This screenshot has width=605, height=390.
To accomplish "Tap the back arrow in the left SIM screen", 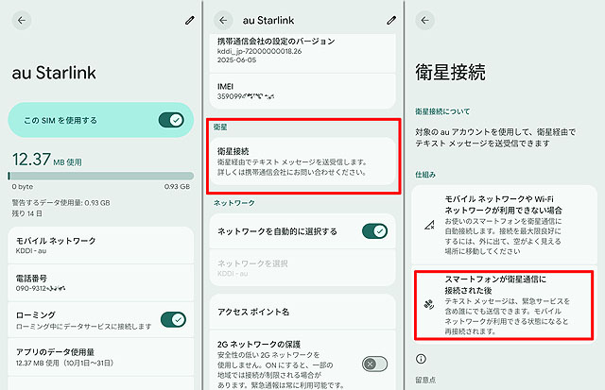I will [x=23, y=19].
